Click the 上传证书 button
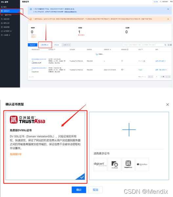This screenshot has height=197, width=173. tap(56, 45)
